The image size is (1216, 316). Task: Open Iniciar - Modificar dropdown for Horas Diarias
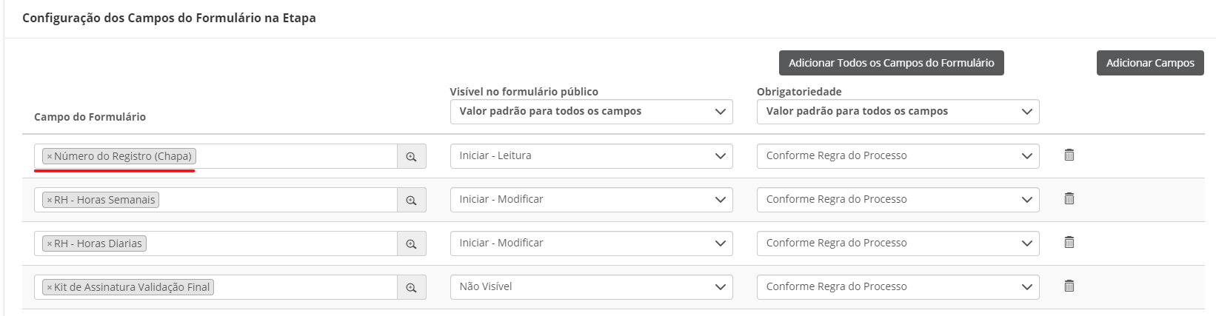[591, 243]
